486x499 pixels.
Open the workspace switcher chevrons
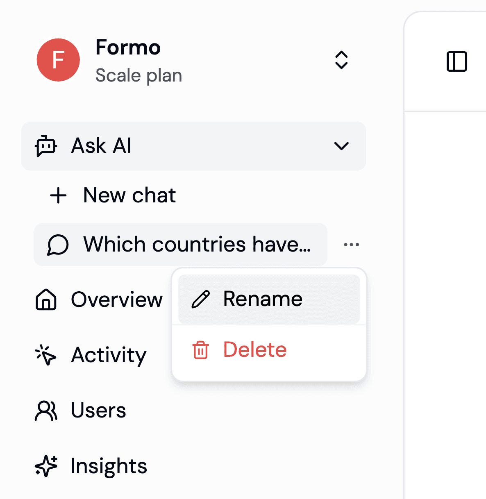coord(341,60)
